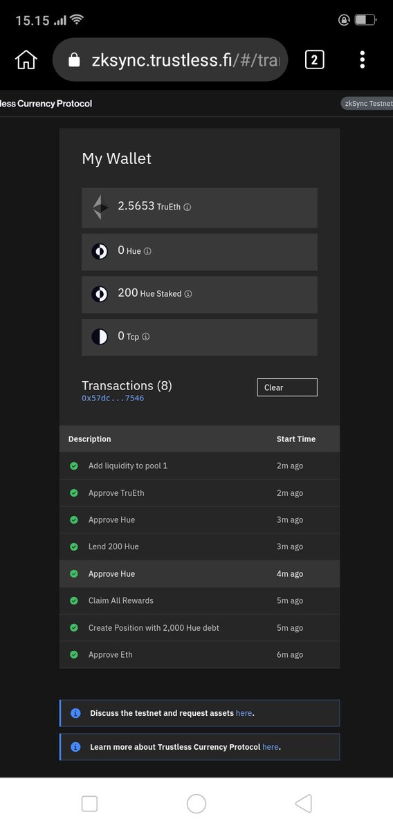This screenshot has height=830, width=393.
Task: Select the zkSync Testnet network chip
Action: [x=367, y=104]
